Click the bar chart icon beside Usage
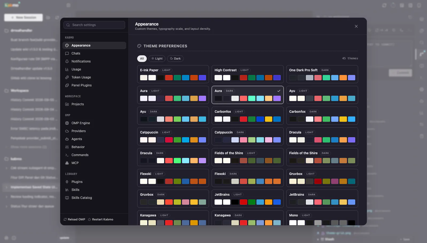427x243 pixels. coord(67,69)
